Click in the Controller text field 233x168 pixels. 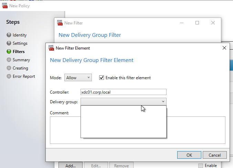[x=124, y=92]
